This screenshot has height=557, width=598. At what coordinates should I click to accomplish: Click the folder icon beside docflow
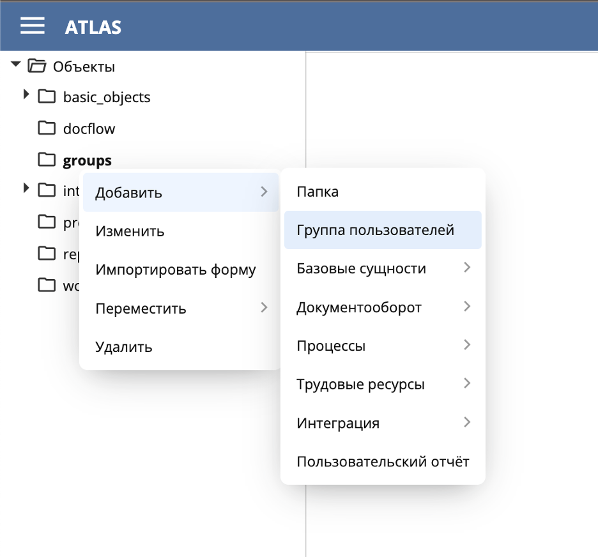pyautogui.click(x=46, y=128)
